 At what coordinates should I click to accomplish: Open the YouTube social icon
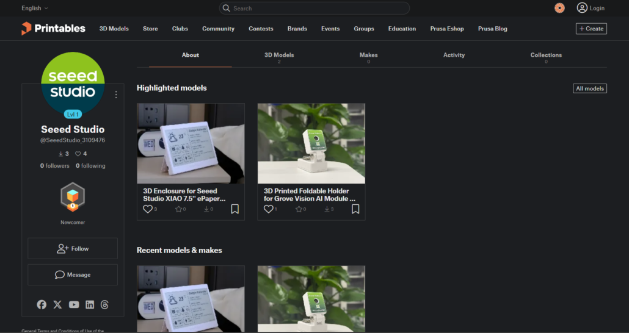point(74,304)
